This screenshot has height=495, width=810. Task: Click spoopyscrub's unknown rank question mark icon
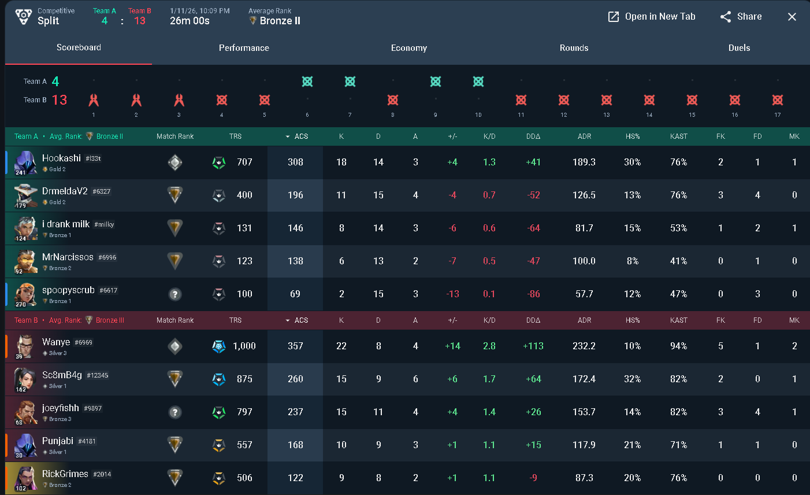pos(175,294)
